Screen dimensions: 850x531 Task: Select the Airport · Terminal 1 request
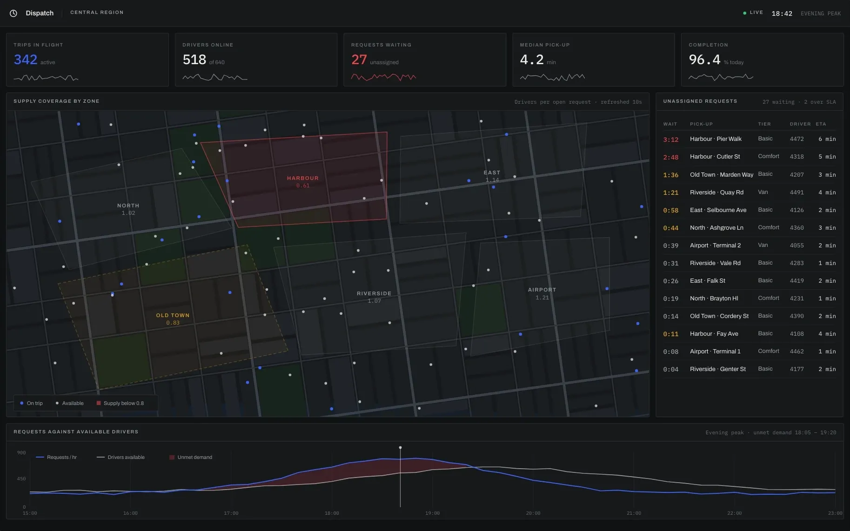(x=750, y=351)
